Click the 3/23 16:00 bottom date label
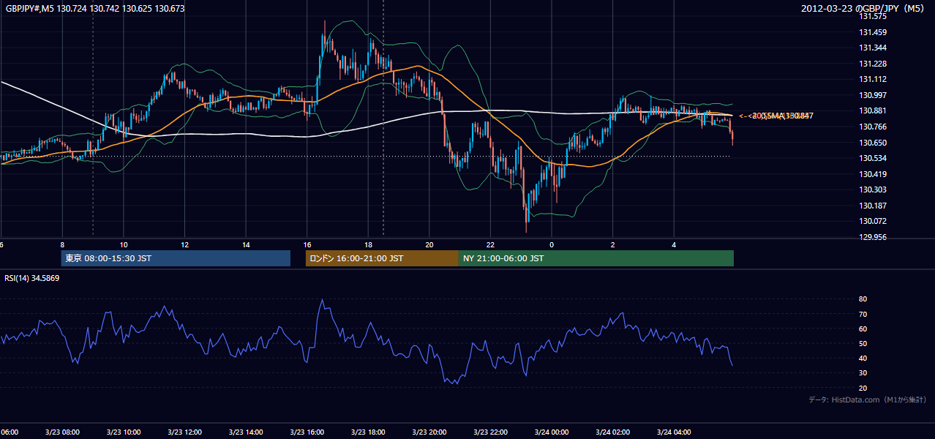This screenshot has height=439, width=935. click(307, 432)
